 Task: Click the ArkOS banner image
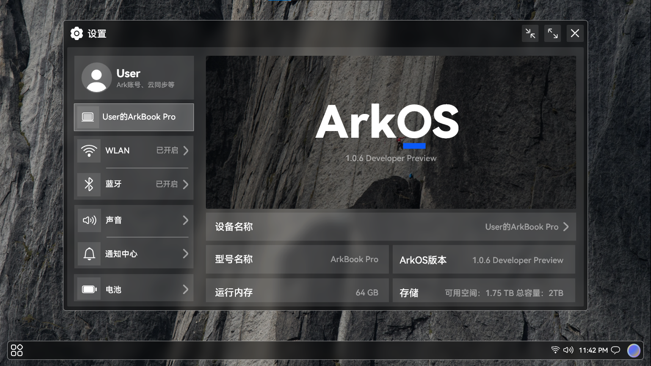click(391, 132)
